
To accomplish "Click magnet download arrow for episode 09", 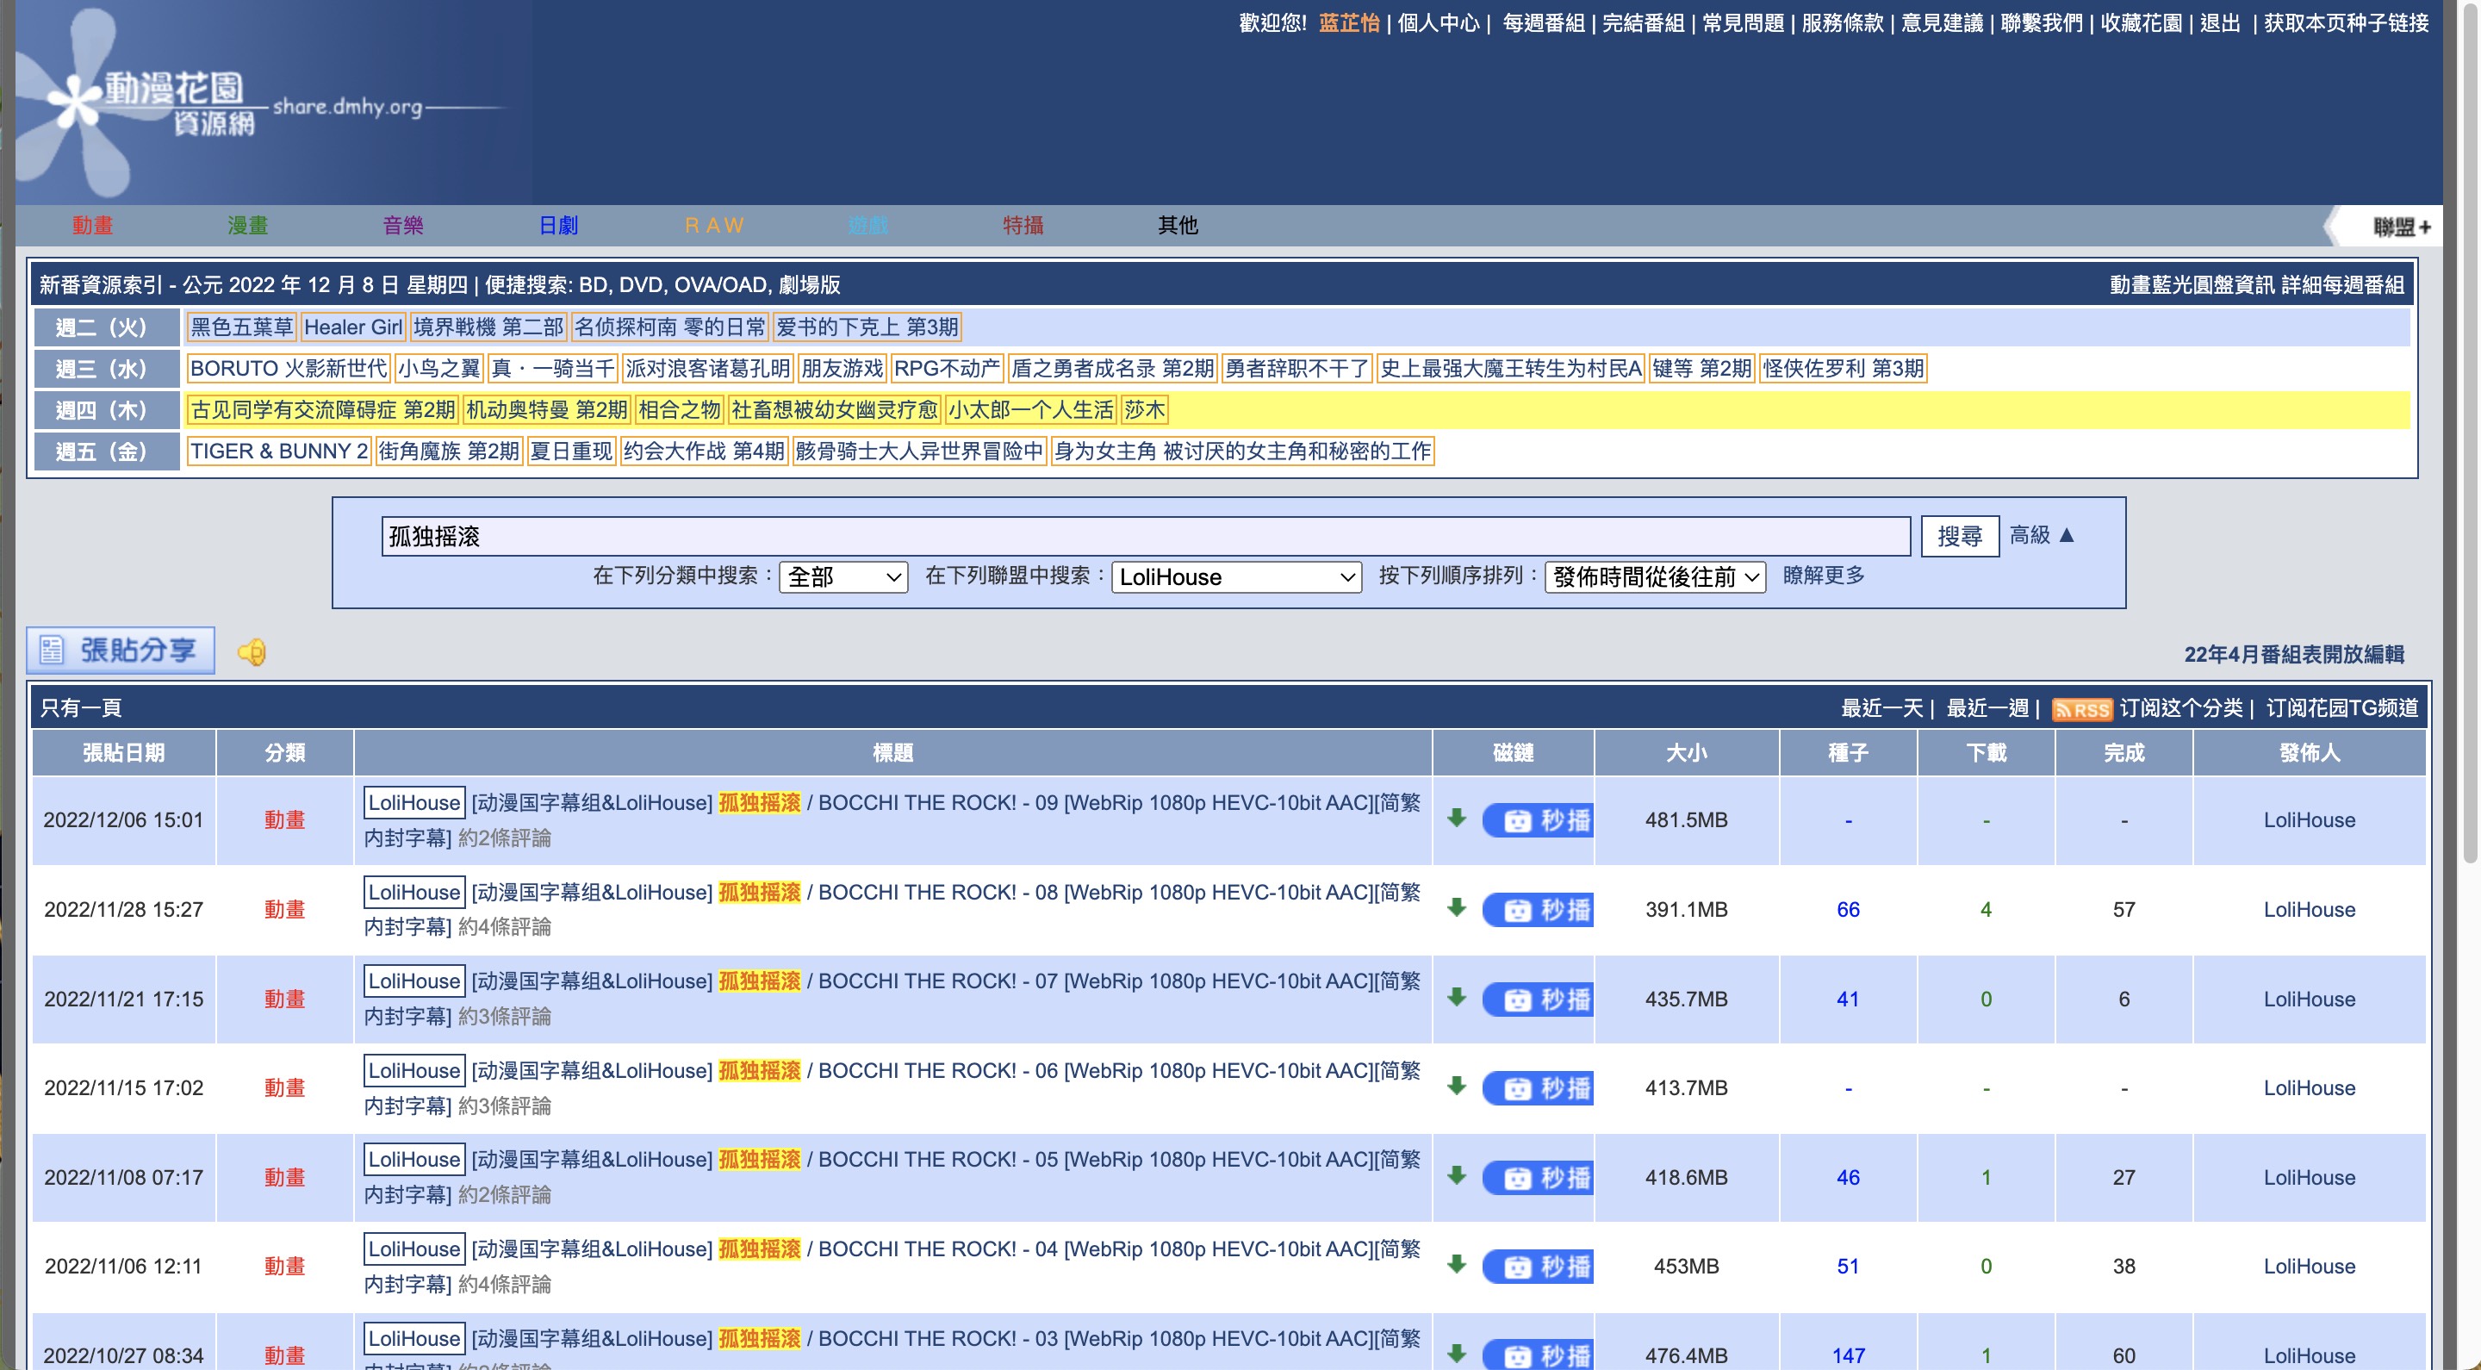I will [1456, 819].
